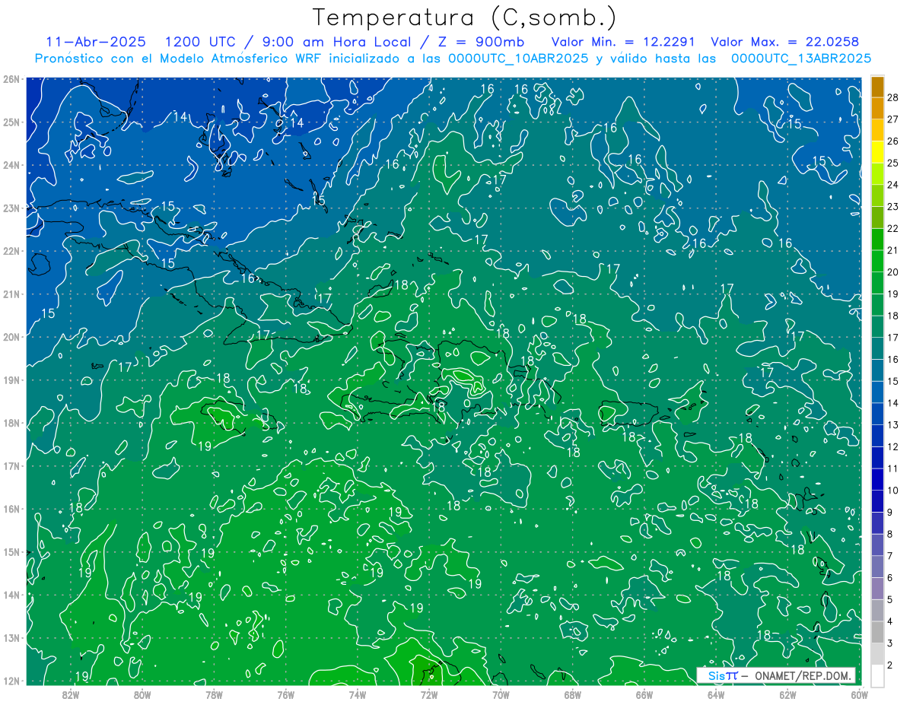This screenshot has width=913, height=705.
Task: Click the 20N latitude axis label
Action: pyautogui.click(x=11, y=337)
